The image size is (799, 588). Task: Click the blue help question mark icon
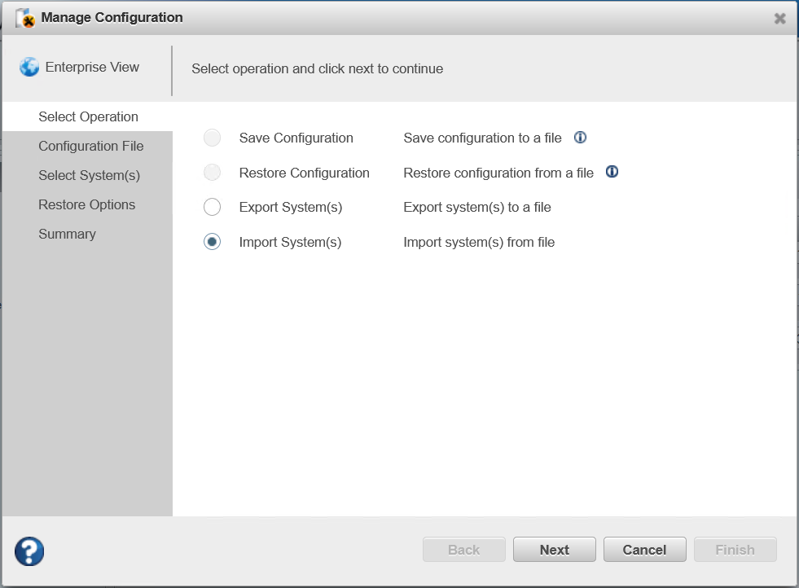click(29, 551)
